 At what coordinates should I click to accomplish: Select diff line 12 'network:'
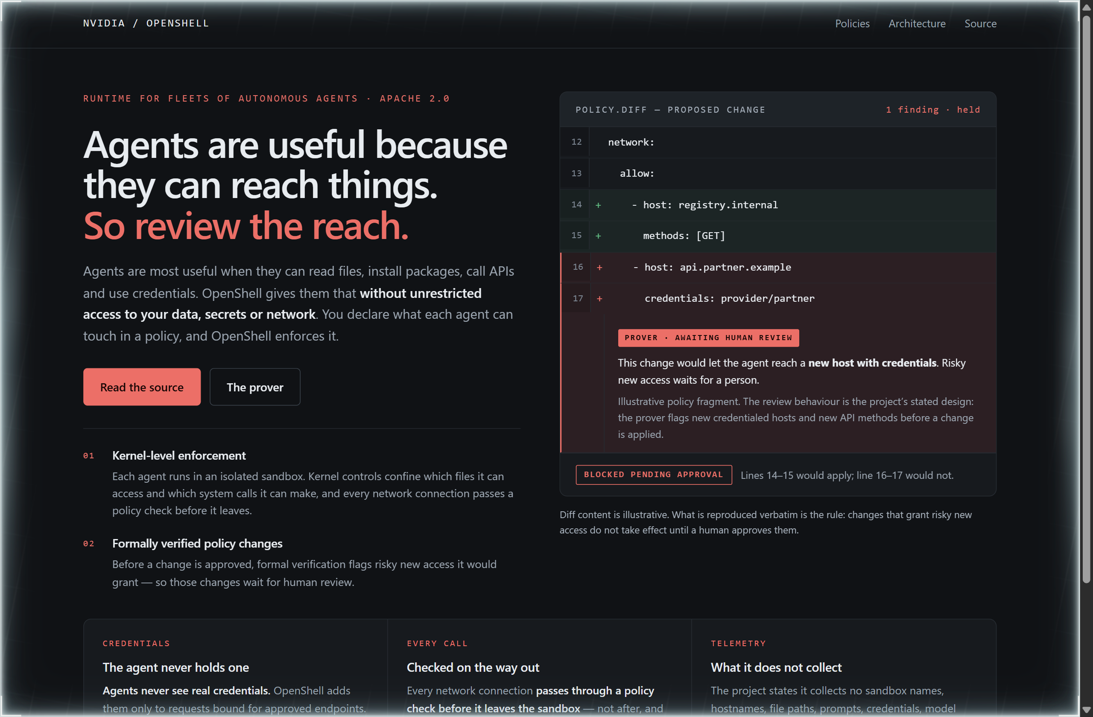tap(778, 142)
